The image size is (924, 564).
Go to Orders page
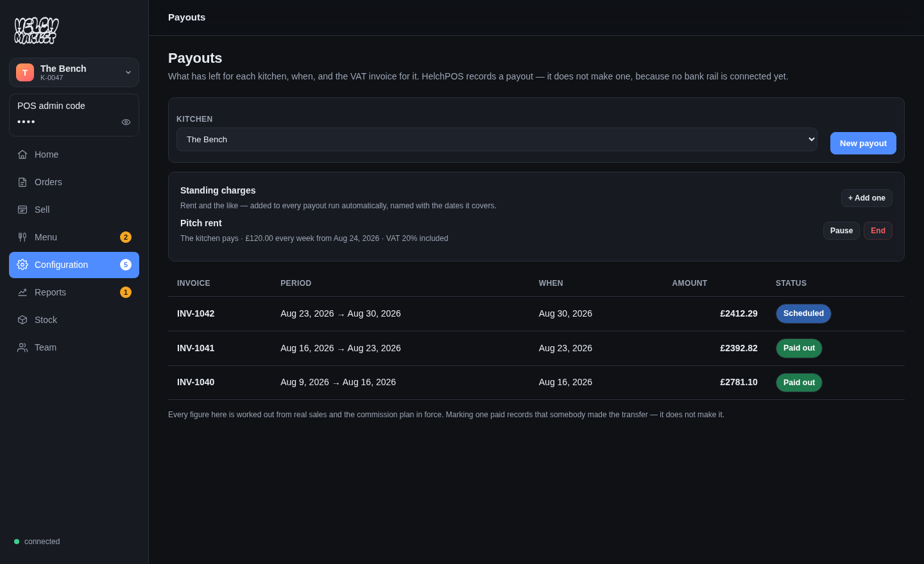(74, 182)
